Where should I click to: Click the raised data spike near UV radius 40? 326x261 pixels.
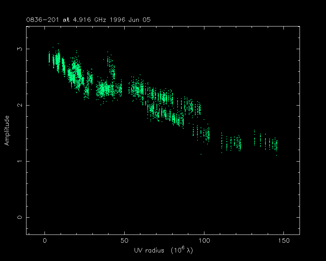point(111,66)
